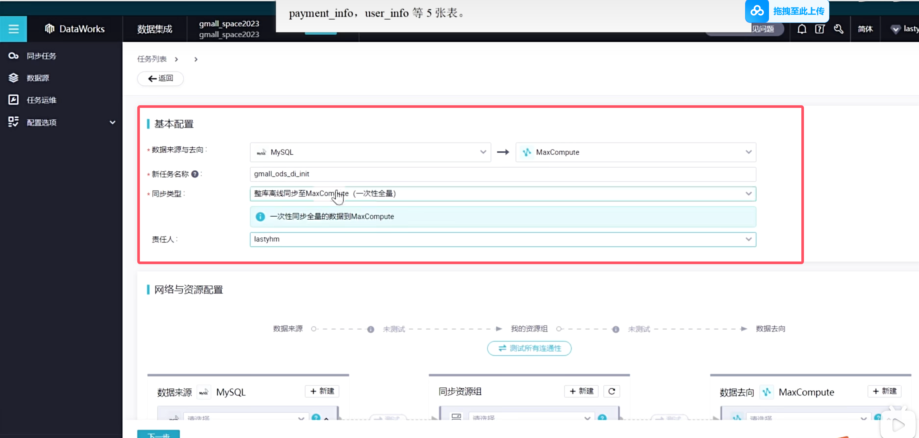Open notifications bell icon
The image size is (919, 438).
[x=802, y=29]
